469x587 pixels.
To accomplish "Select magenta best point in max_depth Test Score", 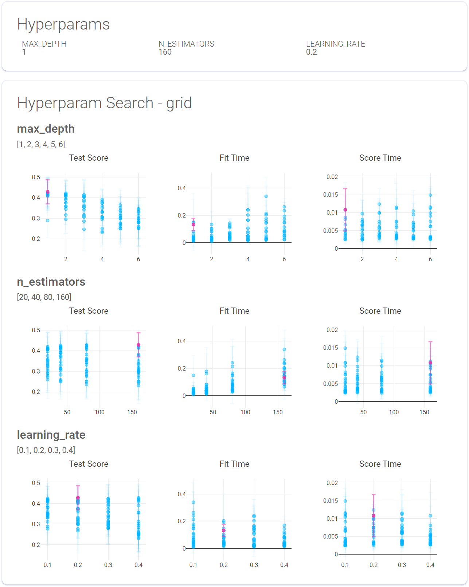I will coord(47,192).
